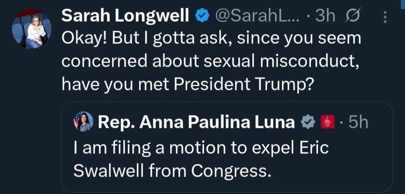Open the three-dot more options menu
Viewport: 405px width, 194px height.
(x=386, y=17)
